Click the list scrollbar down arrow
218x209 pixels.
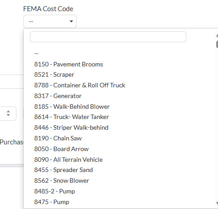point(217,203)
